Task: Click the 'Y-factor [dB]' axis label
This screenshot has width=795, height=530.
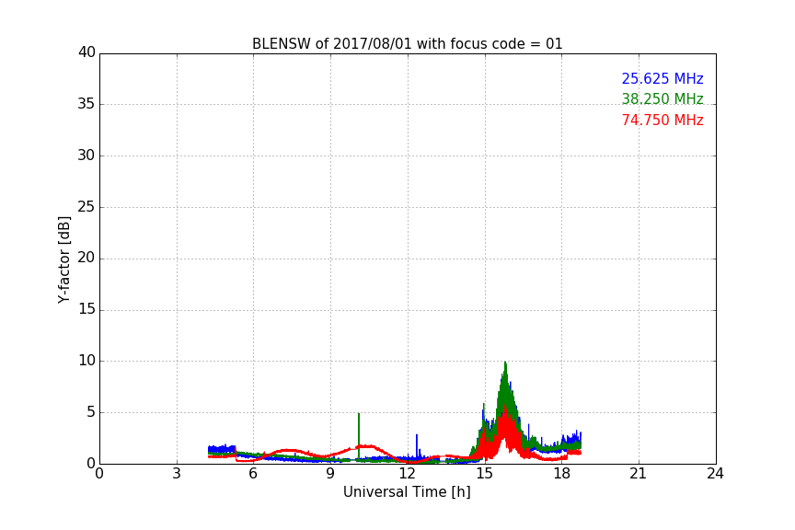Action: (x=63, y=259)
